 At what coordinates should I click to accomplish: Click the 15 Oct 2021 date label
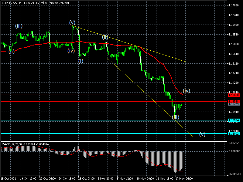click(8, 179)
